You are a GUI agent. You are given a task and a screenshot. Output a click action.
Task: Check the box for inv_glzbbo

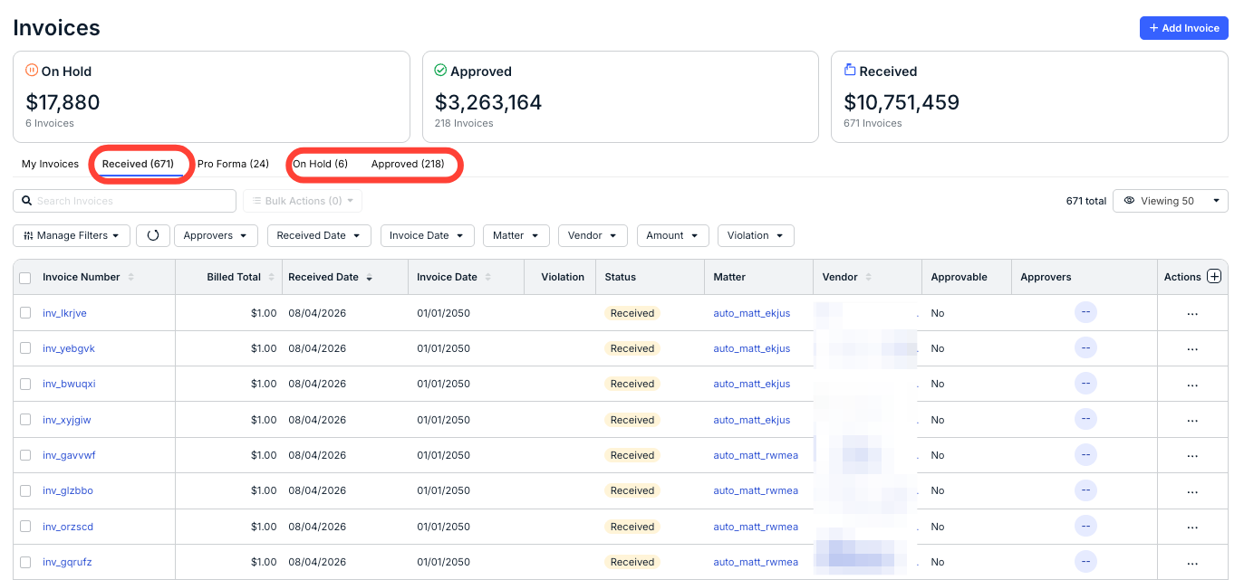(25, 490)
